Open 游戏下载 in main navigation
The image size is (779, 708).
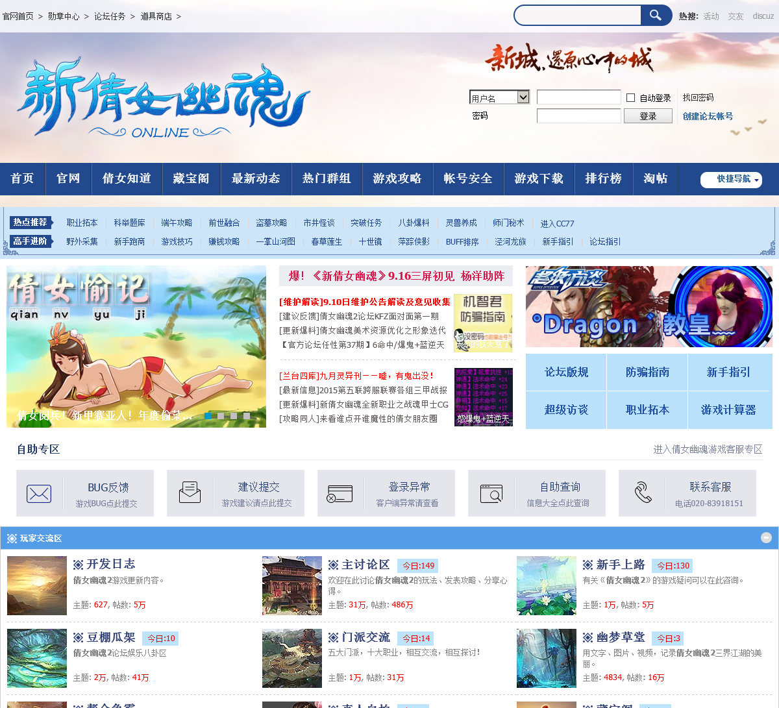click(x=539, y=178)
